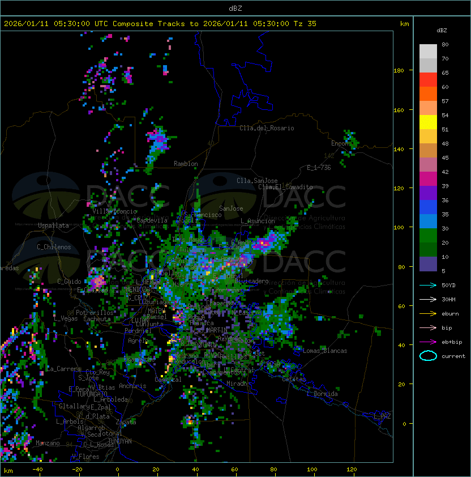
Task: Click the La_Carrera place label
Action: pyautogui.click(x=63, y=369)
